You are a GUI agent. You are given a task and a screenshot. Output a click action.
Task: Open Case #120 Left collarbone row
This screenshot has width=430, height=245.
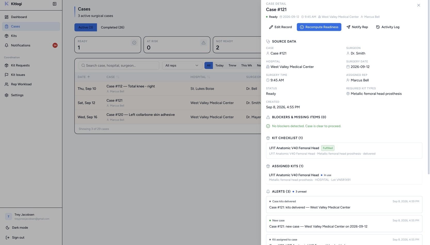click(x=168, y=117)
